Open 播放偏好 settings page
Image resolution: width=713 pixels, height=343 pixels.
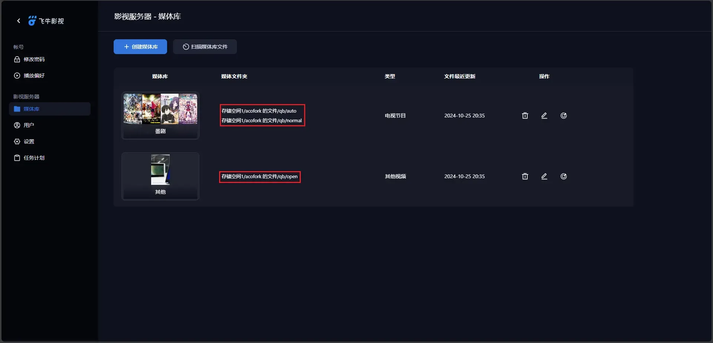(x=34, y=76)
